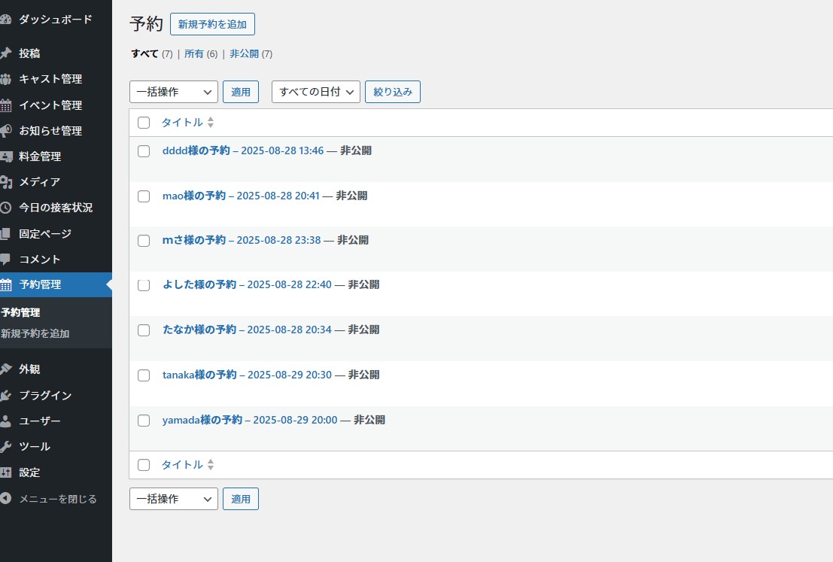Click the 絞り込み filter button

pyautogui.click(x=392, y=92)
